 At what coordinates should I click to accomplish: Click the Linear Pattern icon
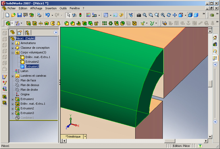[x=105, y=23]
